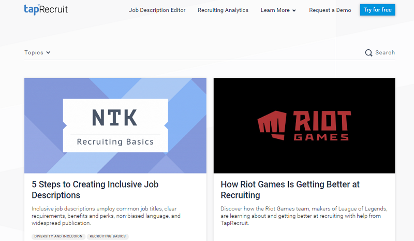Filter by Diversity and Inclusion tag
The height and width of the screenshot is (241, 414).
click(58, 236)
